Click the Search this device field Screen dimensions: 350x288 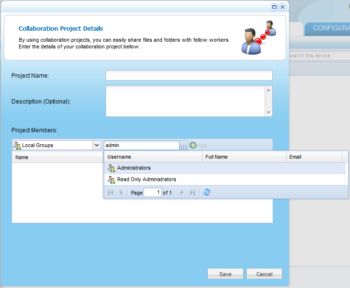click(x=319, y=56)
